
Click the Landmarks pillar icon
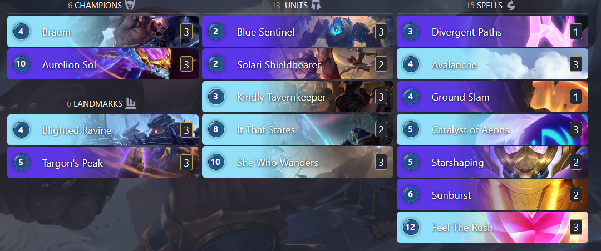131,103
